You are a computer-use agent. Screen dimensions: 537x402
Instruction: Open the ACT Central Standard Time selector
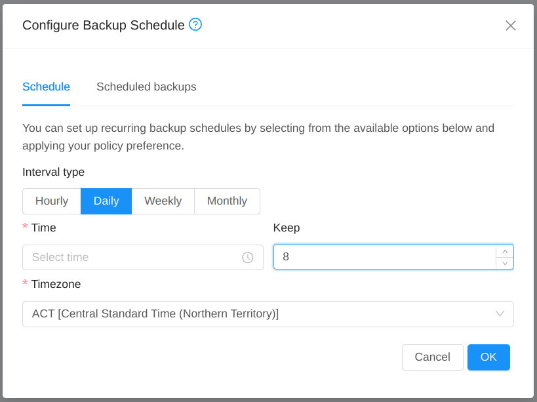tap(262, 313)
